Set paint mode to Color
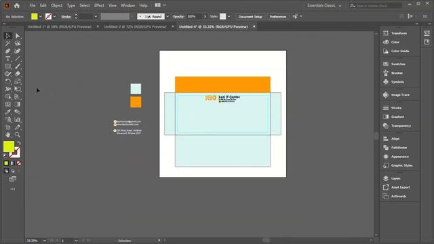 coord(6,163)
